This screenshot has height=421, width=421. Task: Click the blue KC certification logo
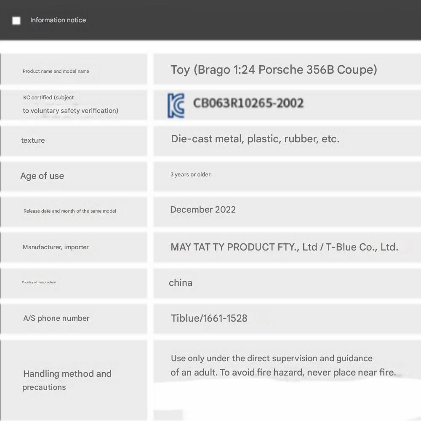176,105
